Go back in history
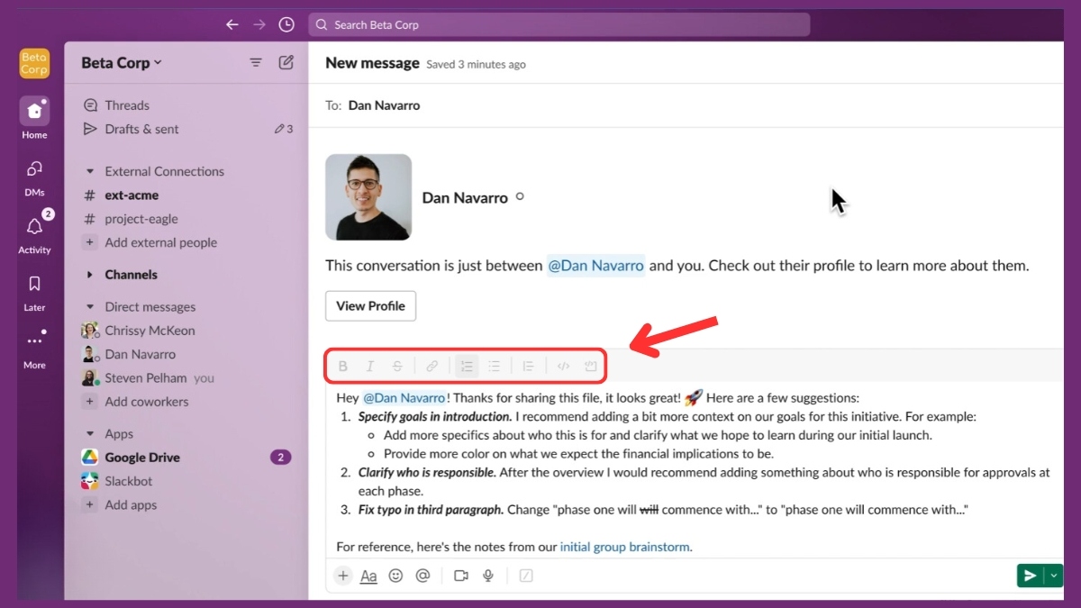 [232, 24]
